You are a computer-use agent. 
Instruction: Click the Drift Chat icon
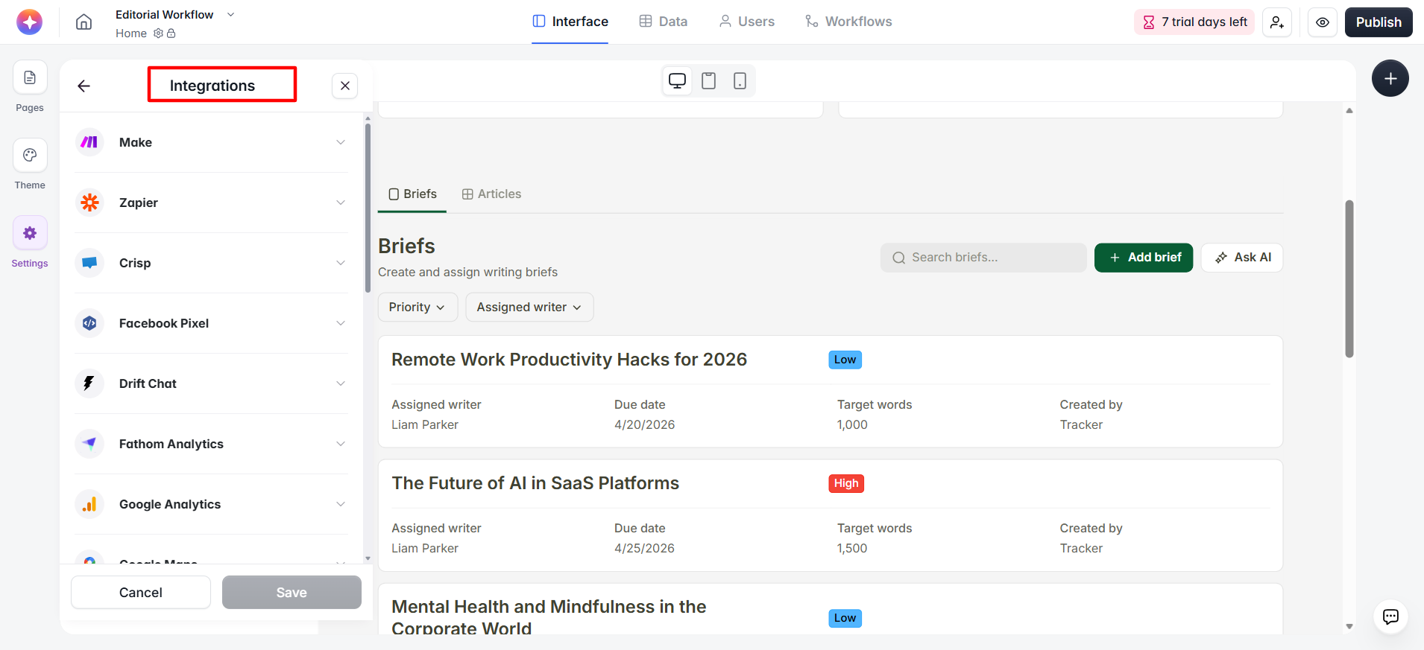(89, 383)
